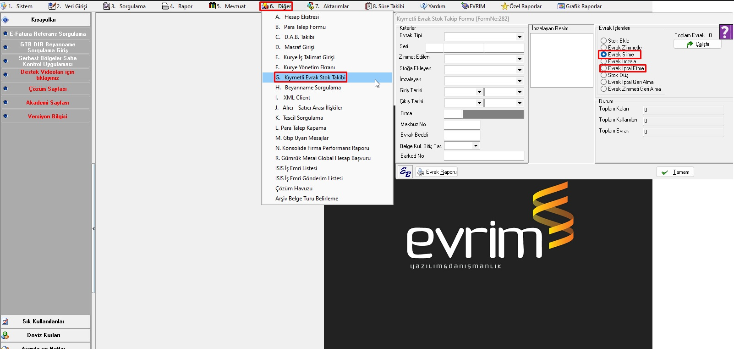The image size is (734, 349).
Task: Click the Doviz Kurları coins icon
Action: (5, 335)
